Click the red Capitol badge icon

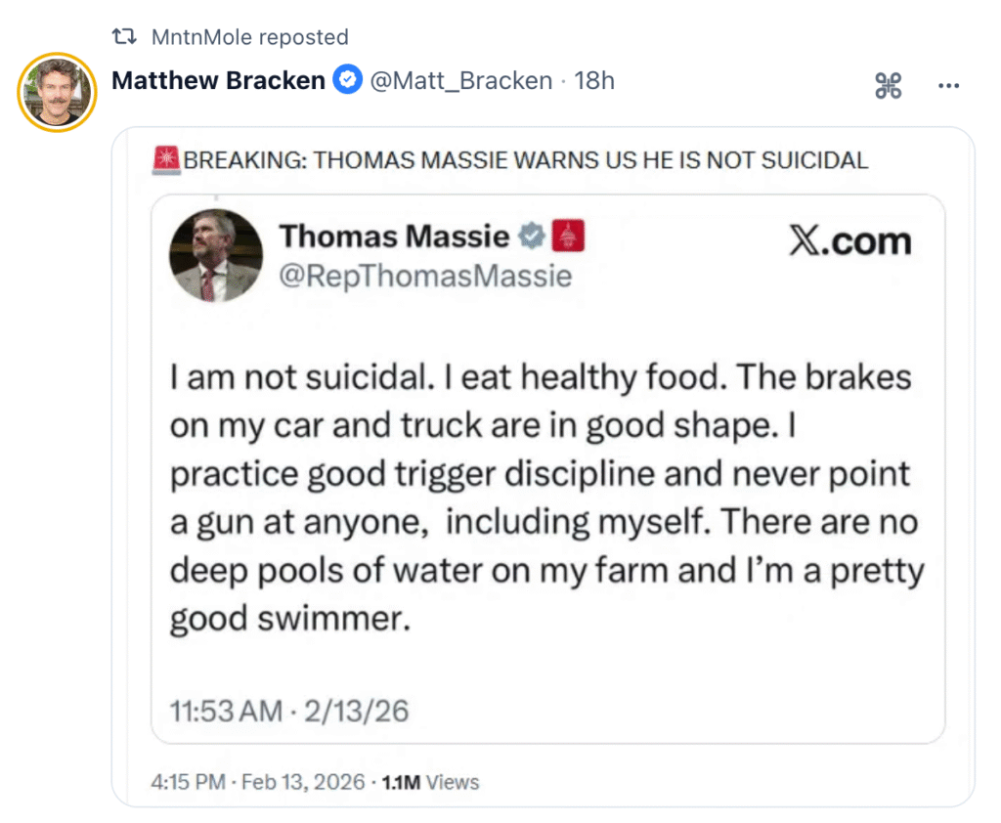(568, 237)
